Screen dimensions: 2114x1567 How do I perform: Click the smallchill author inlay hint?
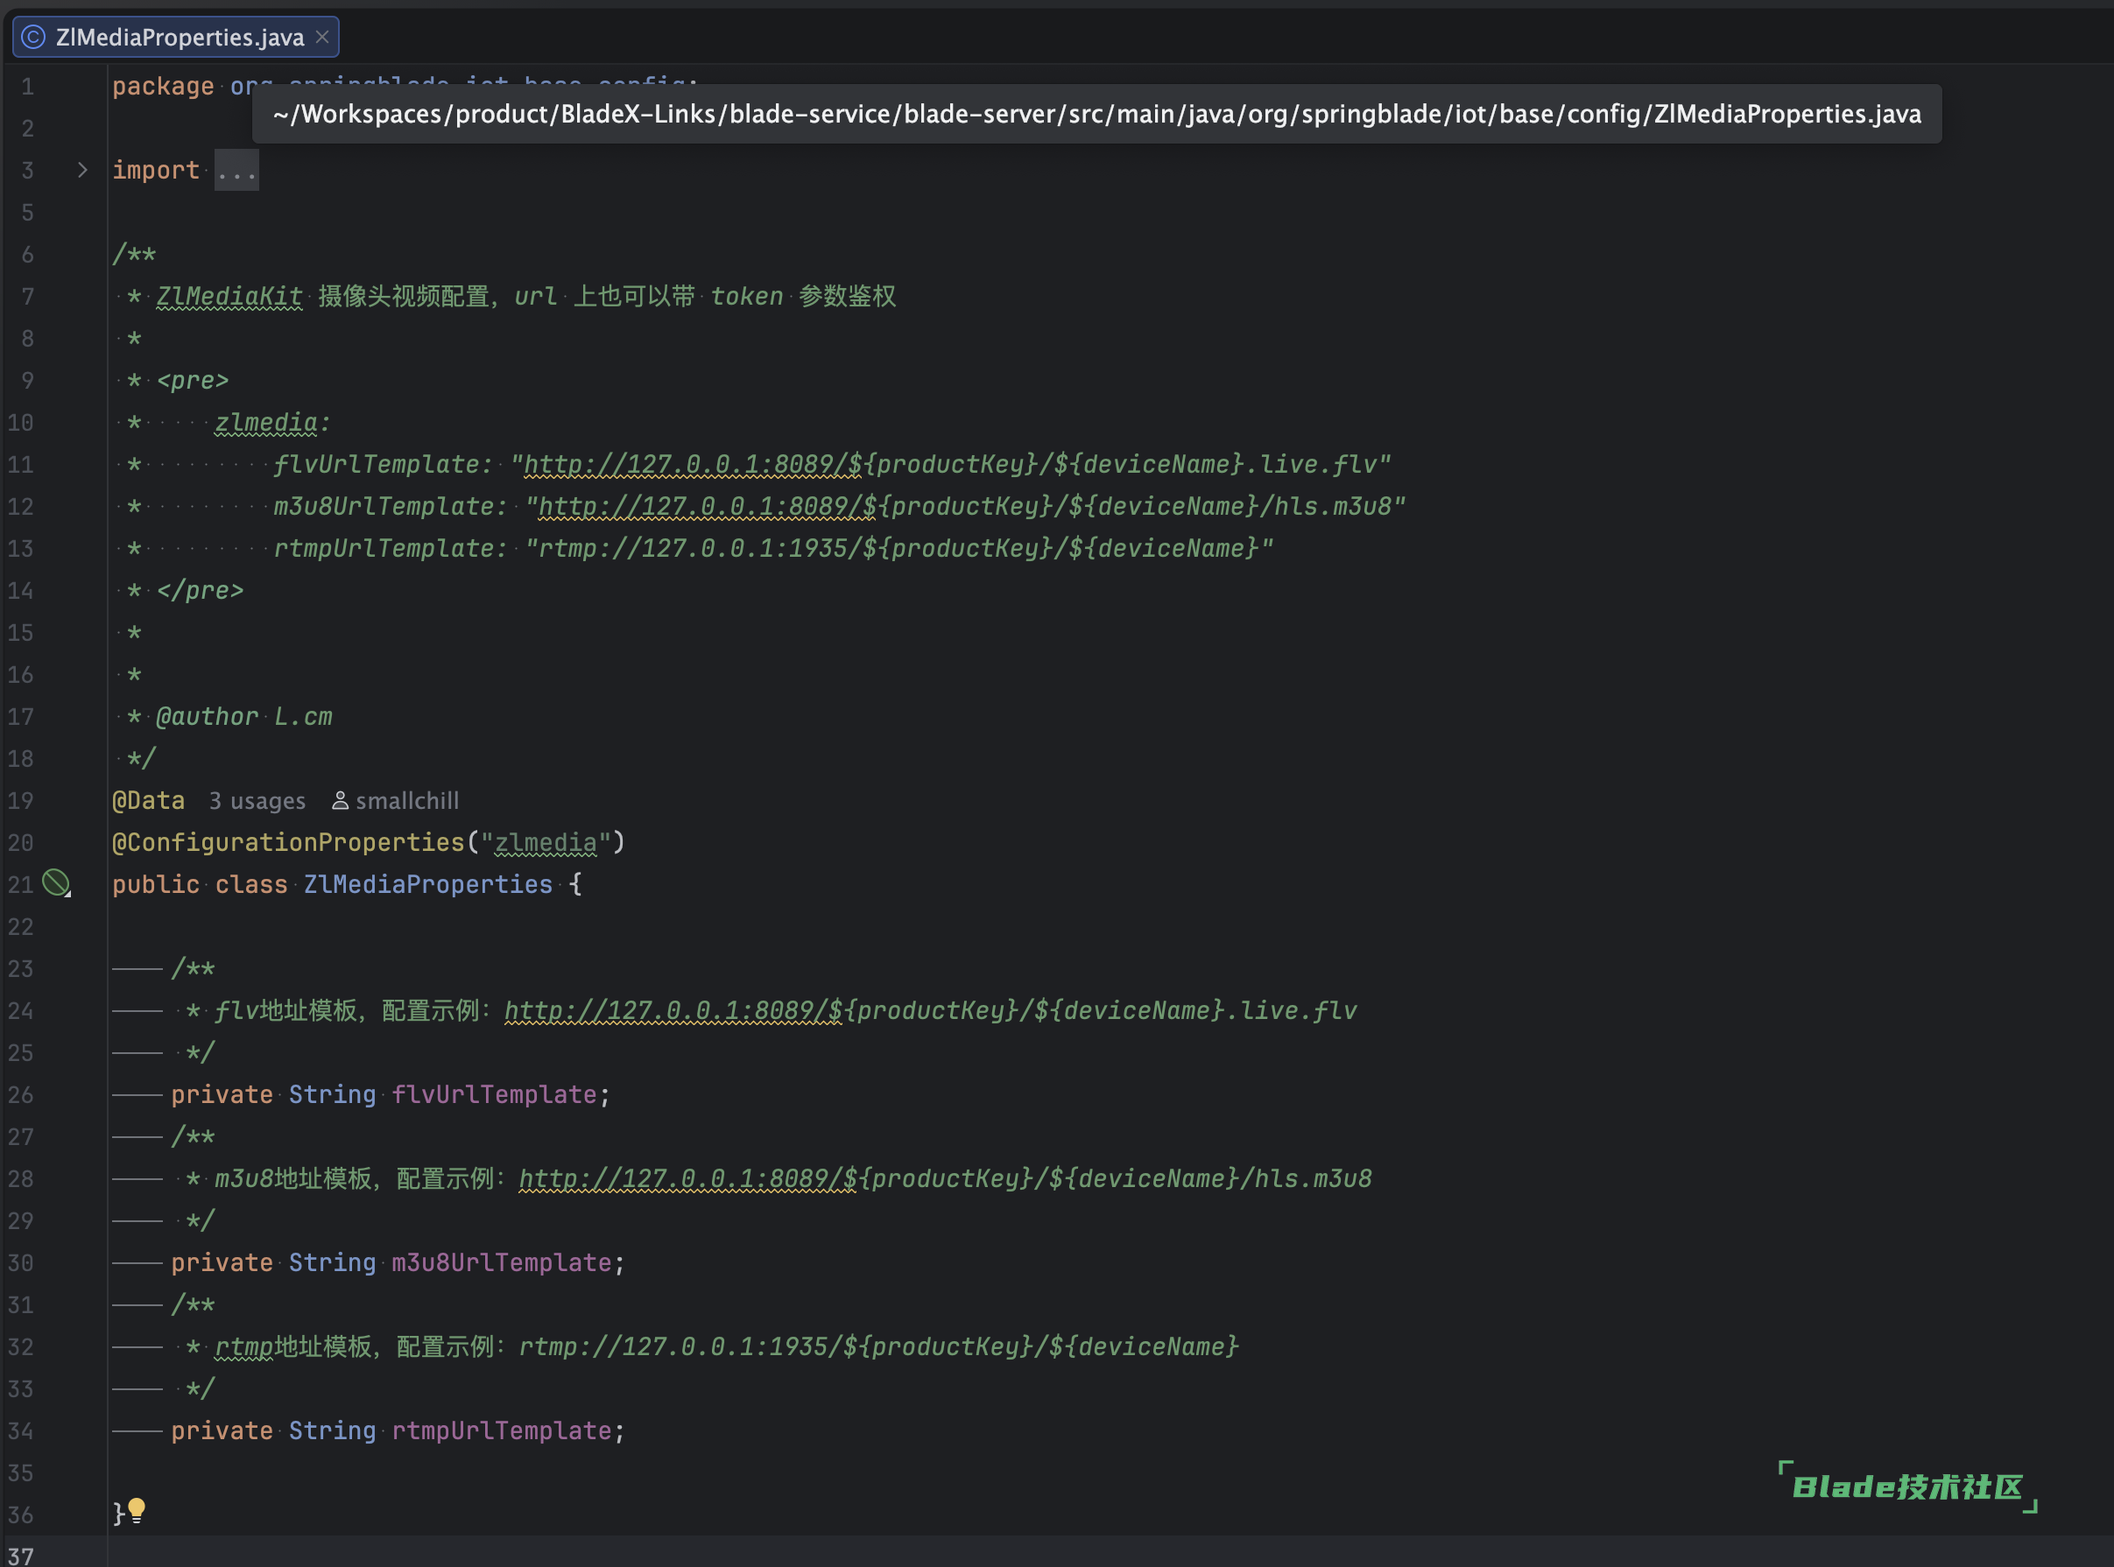[x=407, y=801]
